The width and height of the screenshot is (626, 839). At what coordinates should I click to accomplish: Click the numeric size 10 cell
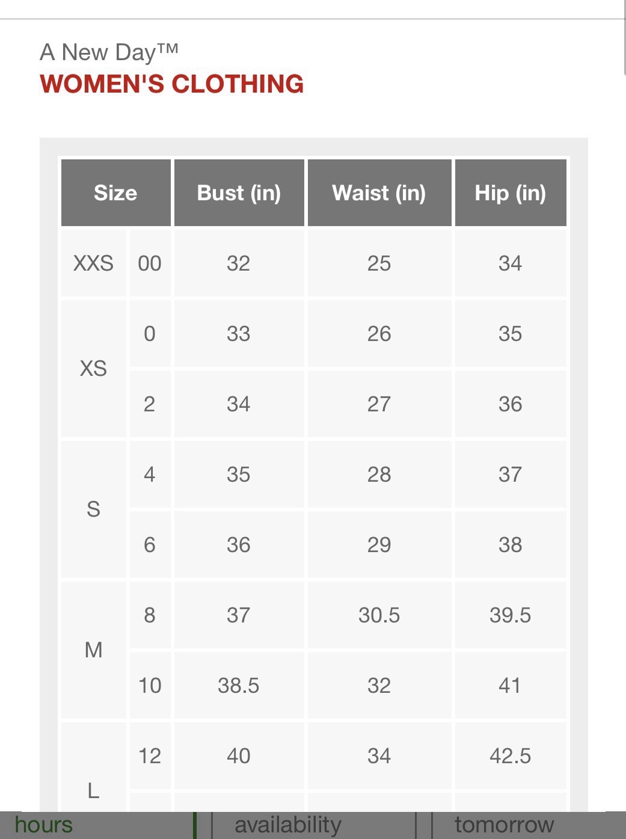click(x=150, y=686)
